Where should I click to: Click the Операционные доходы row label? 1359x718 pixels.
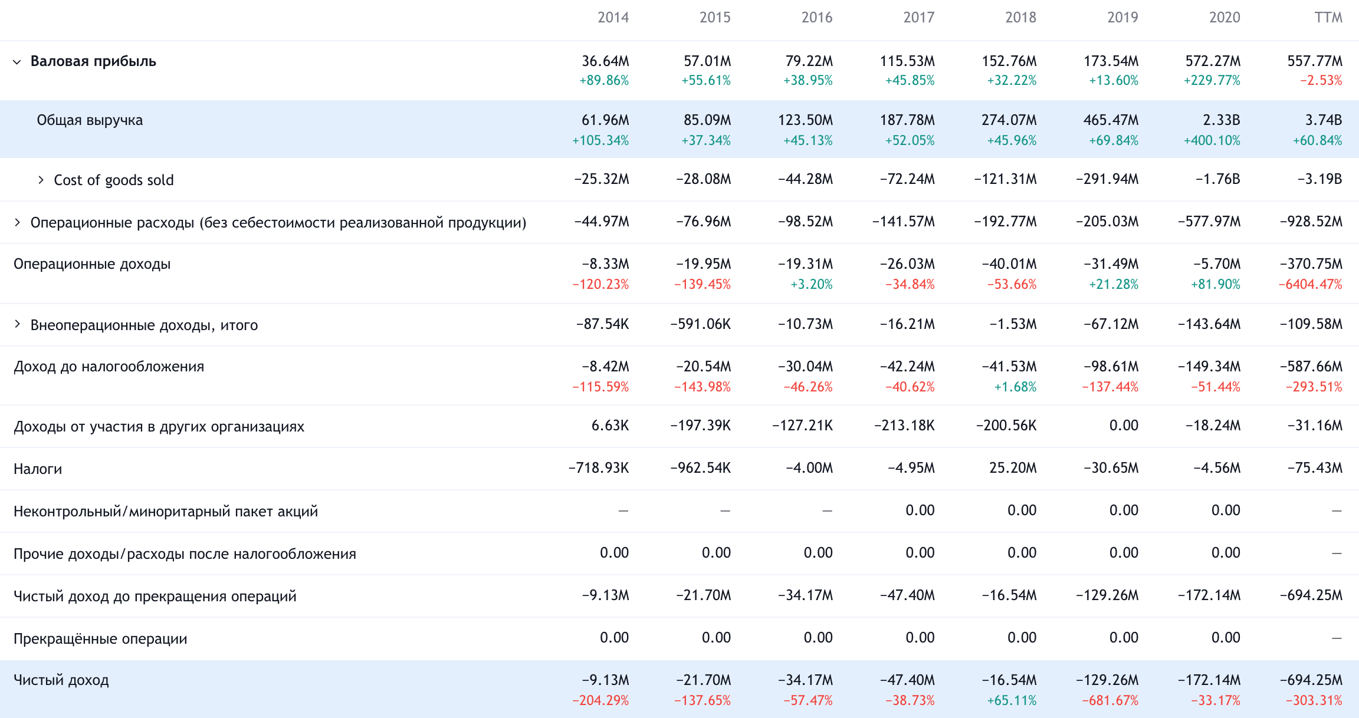point(92,264)
